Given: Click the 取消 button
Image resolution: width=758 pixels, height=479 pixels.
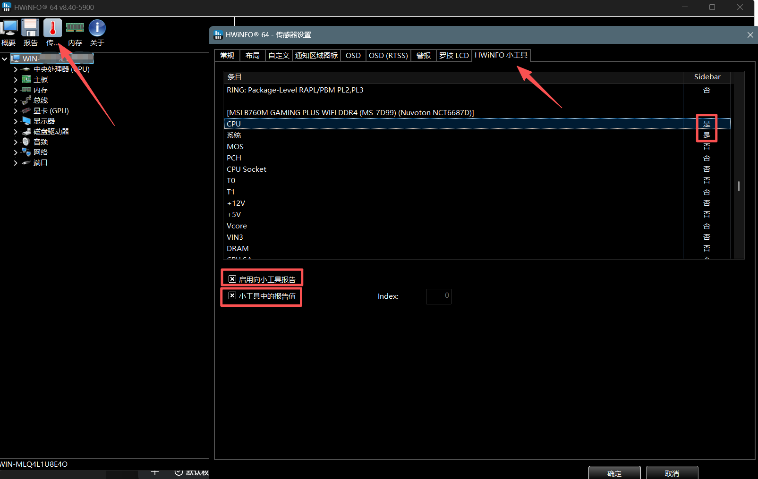Looking at the screenshot, I should [x=672, y=473].
